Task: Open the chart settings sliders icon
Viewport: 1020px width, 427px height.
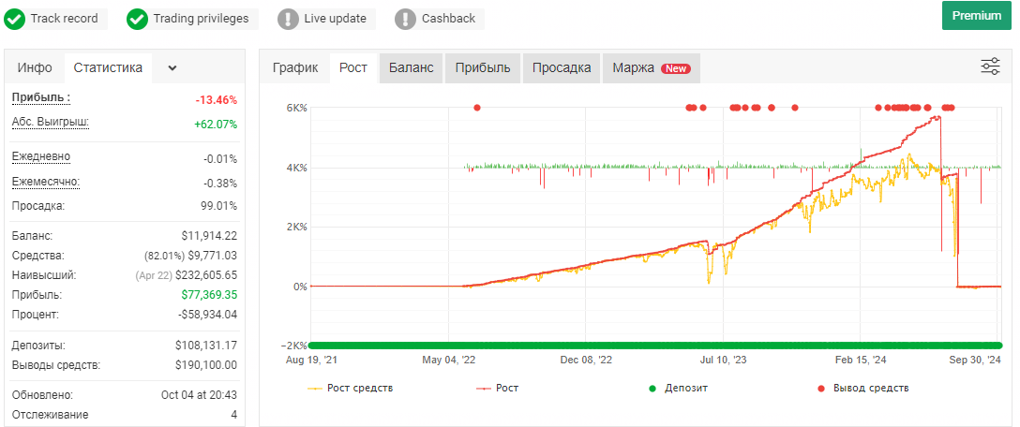Action: (990, 66)
